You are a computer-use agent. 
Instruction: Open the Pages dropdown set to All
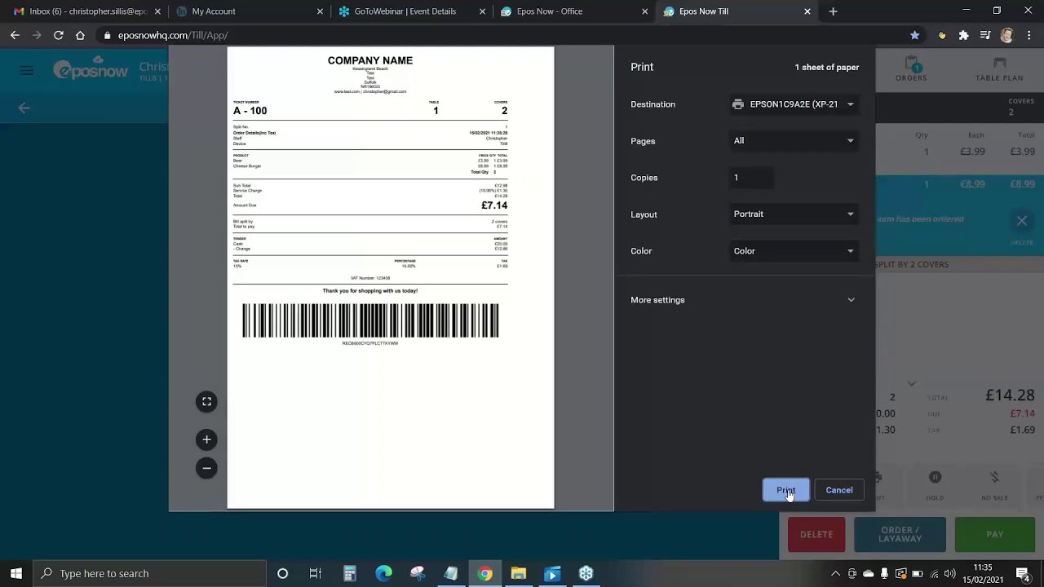[794, 141]
